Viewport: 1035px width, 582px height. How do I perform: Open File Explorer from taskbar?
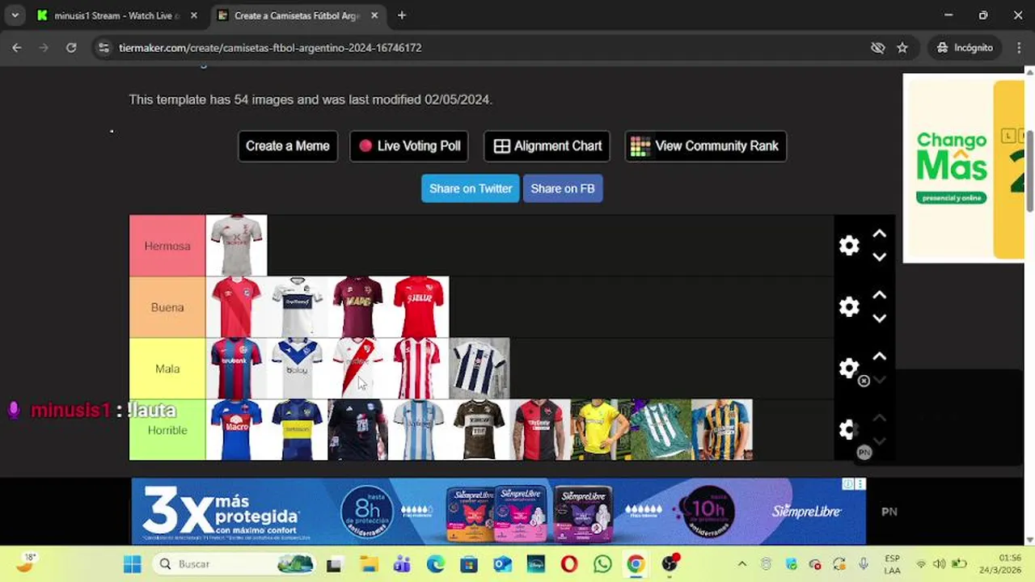[x=369, y=564]
